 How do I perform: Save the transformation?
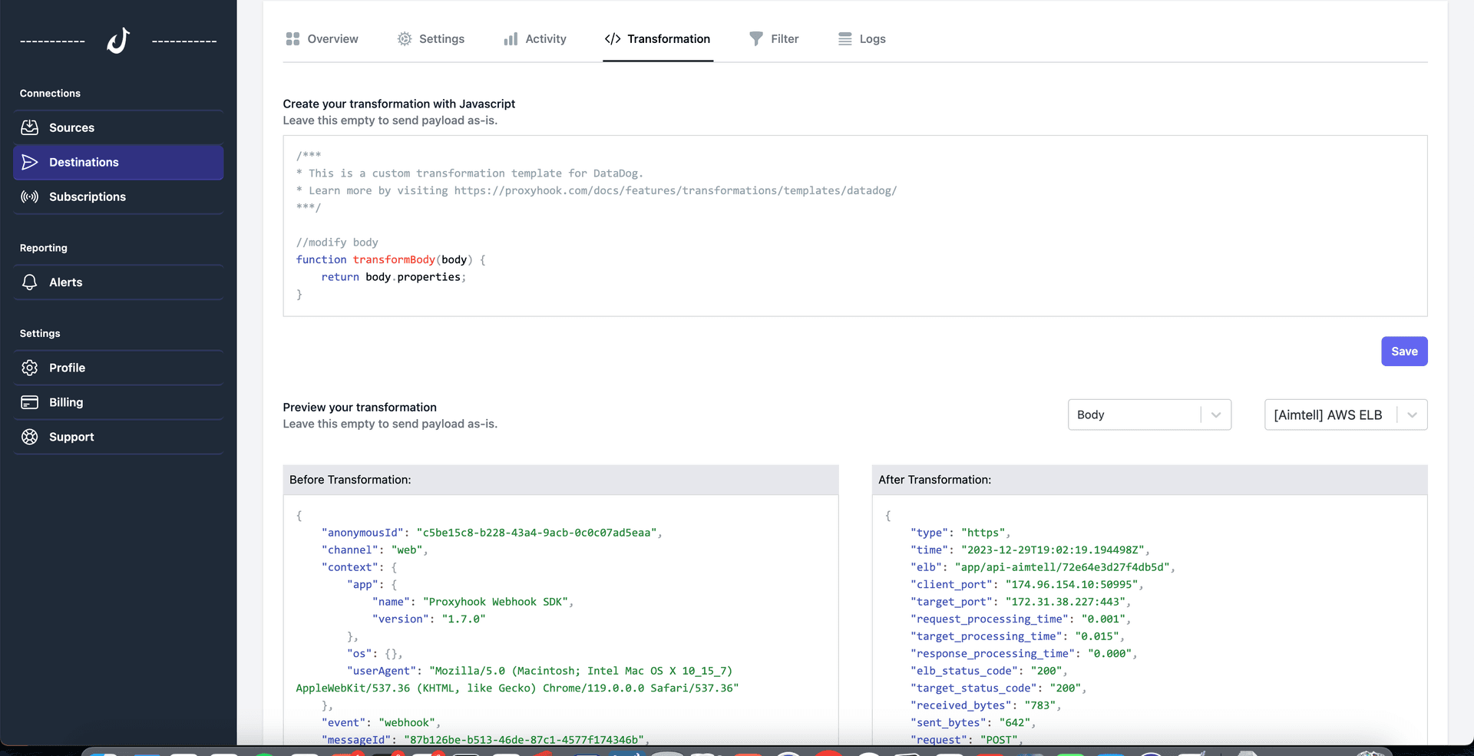[1404, 352]
